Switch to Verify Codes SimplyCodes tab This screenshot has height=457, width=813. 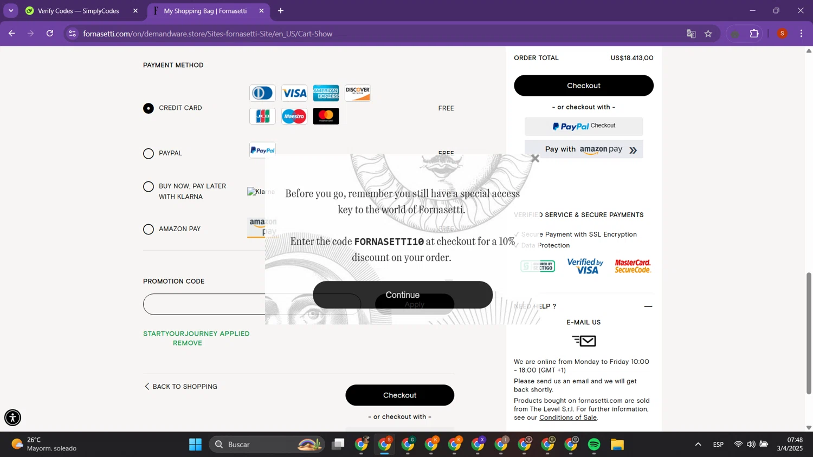coord(79,11)
